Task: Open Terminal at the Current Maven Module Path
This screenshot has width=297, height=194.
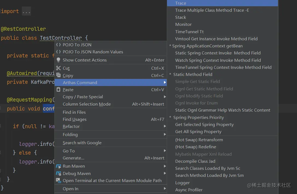Action: pos(111,180)
